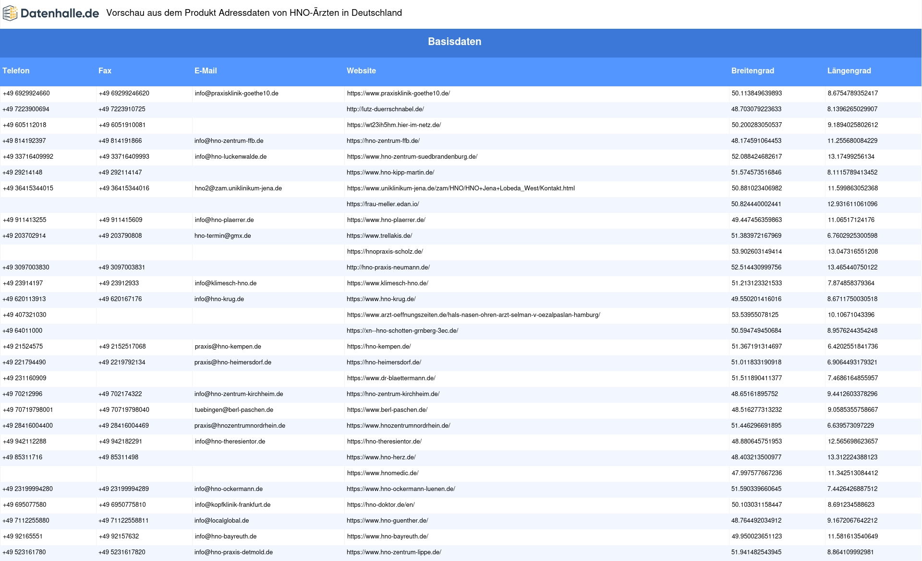Click the Datenhalle.de logo icon
Screen dimensions: 922x561
coord(10,13)
